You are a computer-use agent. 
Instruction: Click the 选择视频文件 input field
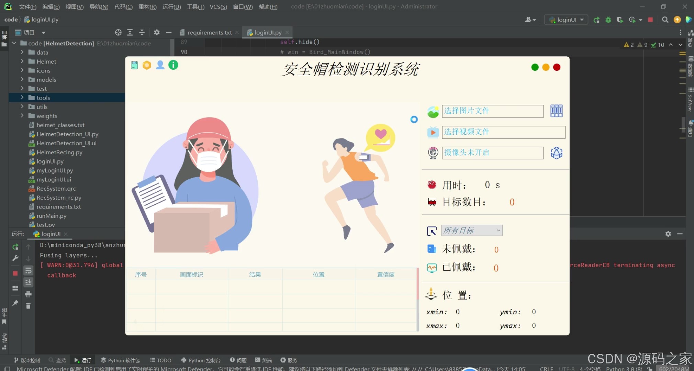503,132
